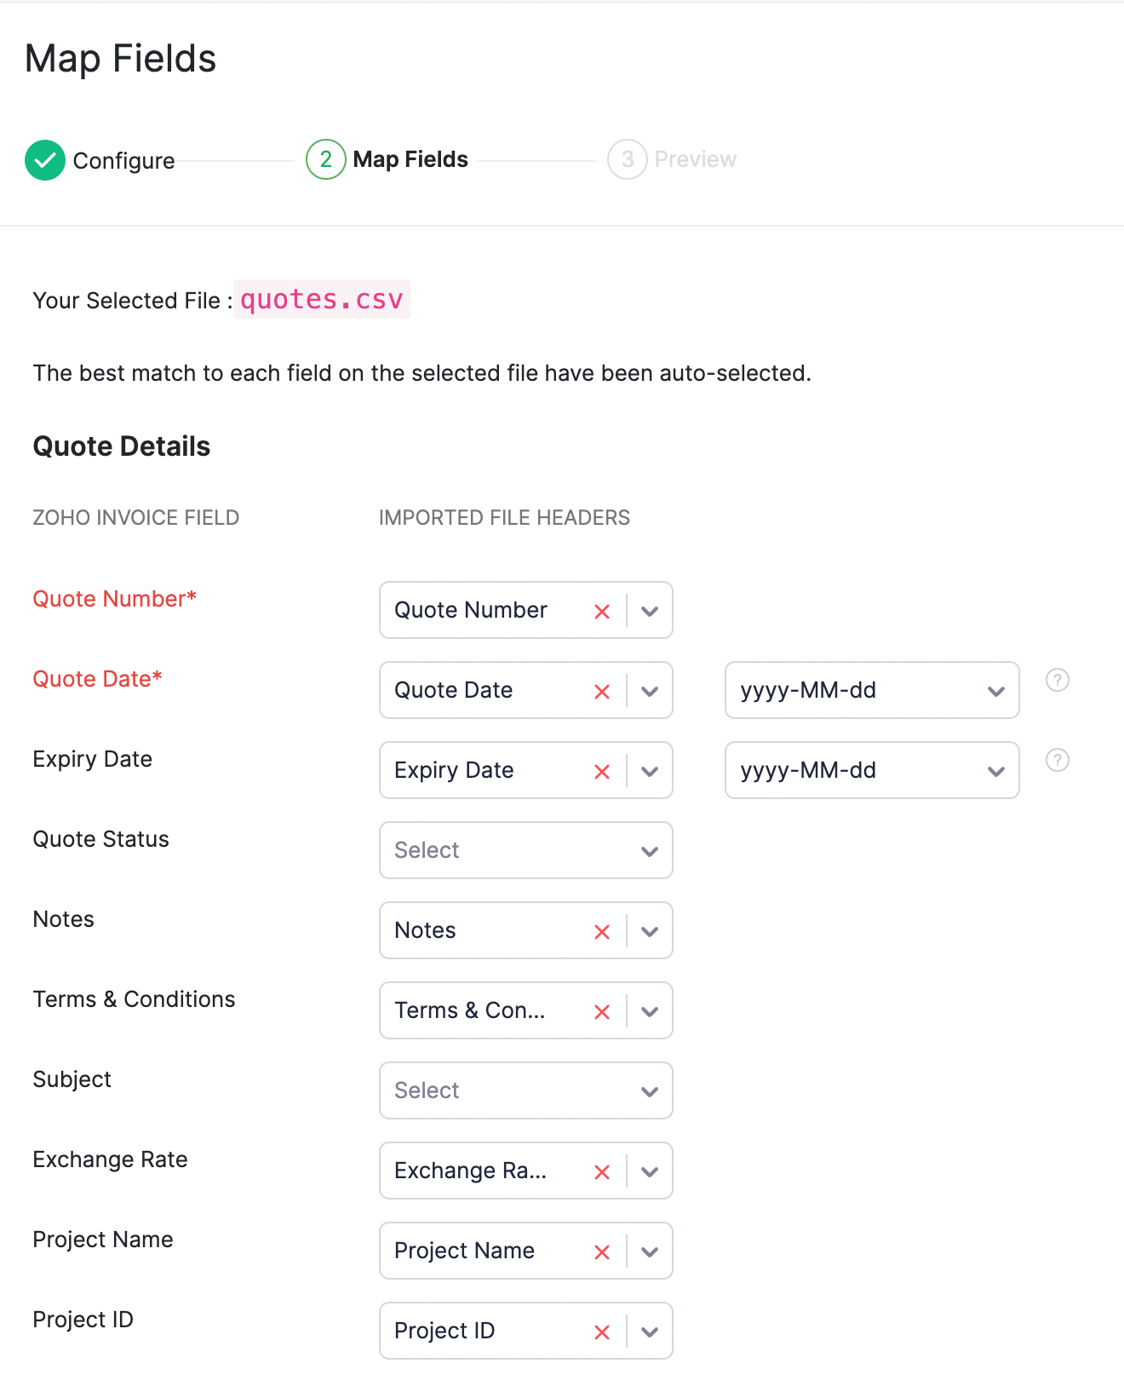Remove the Exchange Rate mapping

click(602, 1171)
